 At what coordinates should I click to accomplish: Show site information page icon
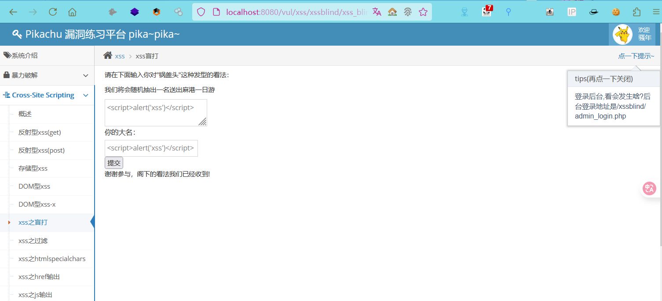point(216,12)
